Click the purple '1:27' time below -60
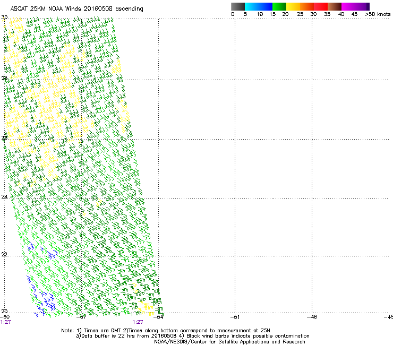393x345 pixels. point(6,322)
